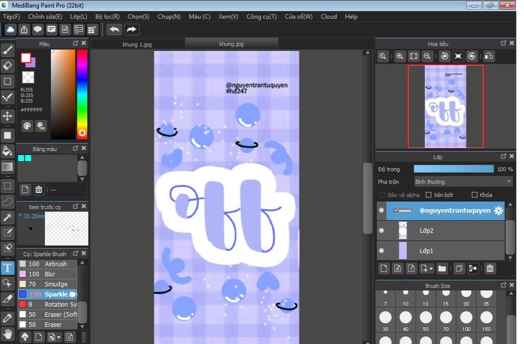Select the Eraser tool in left toolbar
524x344 pixels.
point(7,66)
